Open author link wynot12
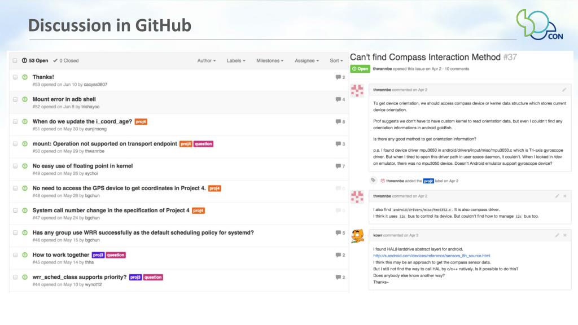 pyautogui.click(x=93, y=284)
